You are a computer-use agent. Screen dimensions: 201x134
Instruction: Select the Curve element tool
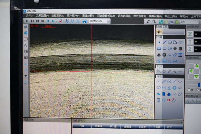[170, 55]
